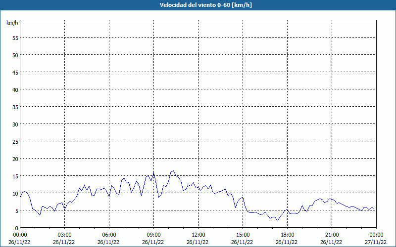Select the "0" y-axis tick label
396x247 pixels.
(17, 228)
